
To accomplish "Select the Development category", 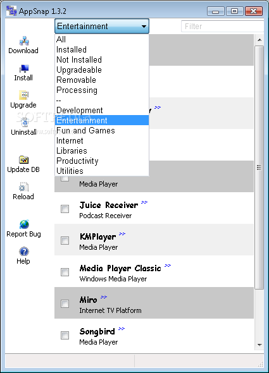I will (x=102, y=110).
